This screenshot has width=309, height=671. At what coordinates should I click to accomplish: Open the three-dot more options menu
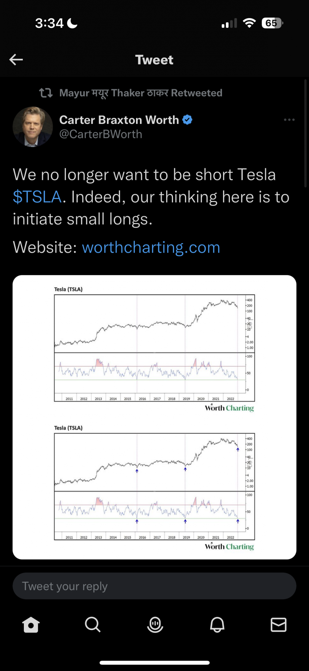(289, 120)
